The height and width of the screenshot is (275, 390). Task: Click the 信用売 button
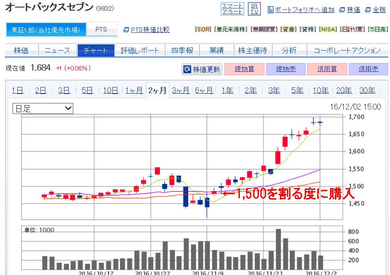point(368,69)
